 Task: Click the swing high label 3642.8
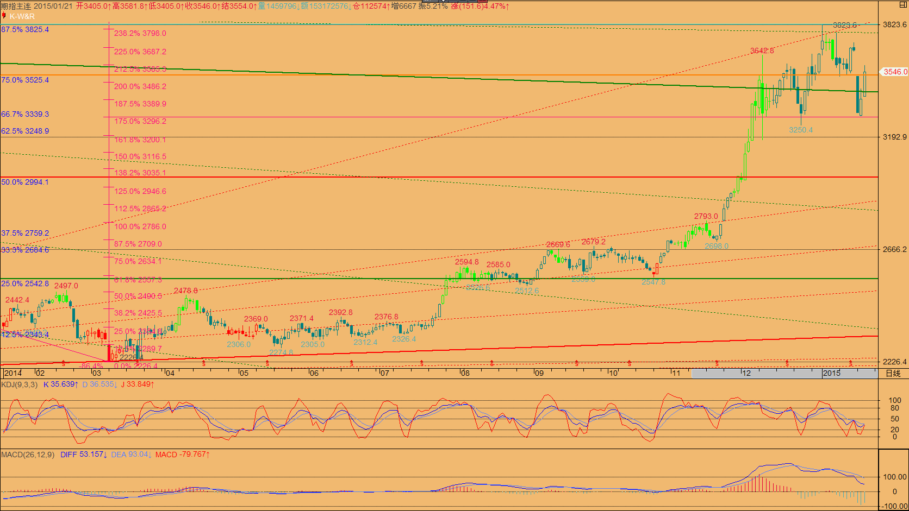[x=762, y=51]
